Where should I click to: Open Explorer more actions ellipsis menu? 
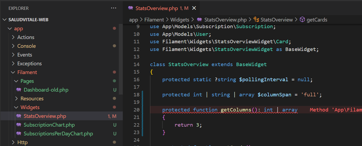click(114, 8)
